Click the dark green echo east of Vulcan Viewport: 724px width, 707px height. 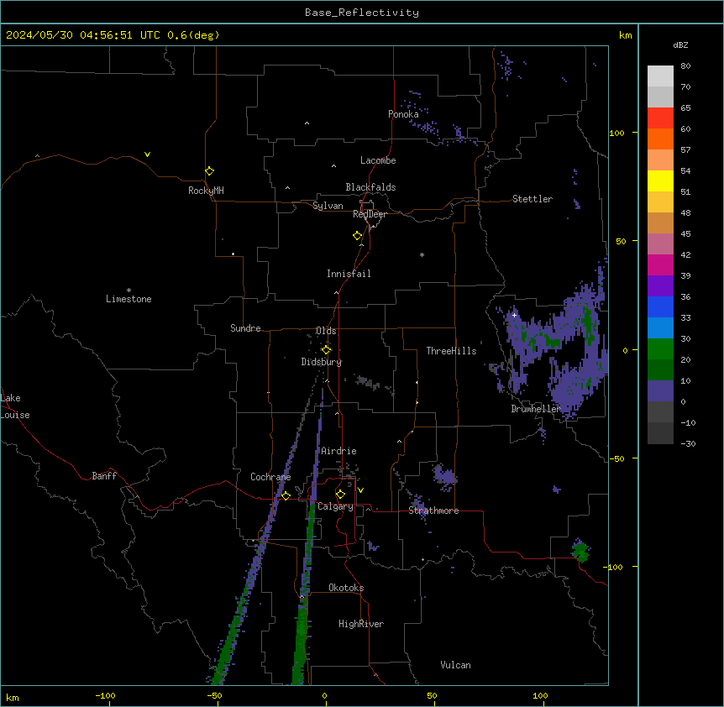pos(580,551)
